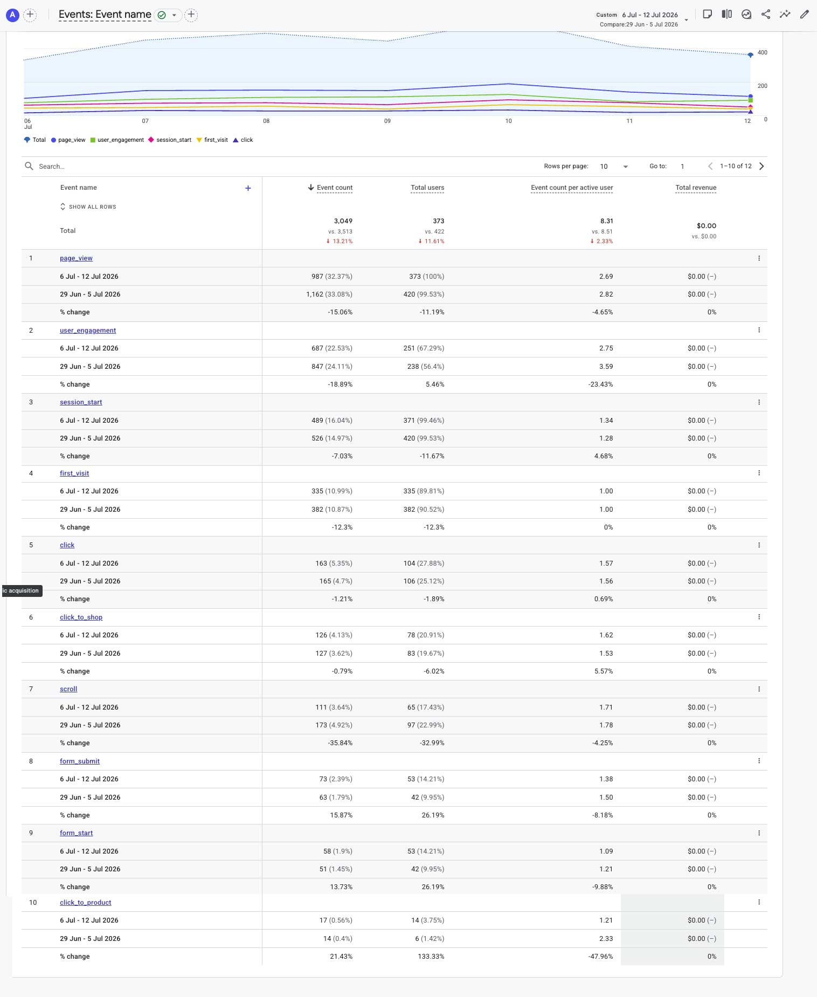Click the page_view value 987 (32.37%)
This screenshot has height=997, width=817.
pyautogui.click(x=332, y=277)
